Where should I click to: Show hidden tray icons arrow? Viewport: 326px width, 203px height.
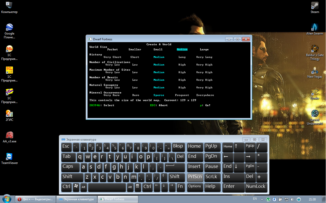coord(262,199)
